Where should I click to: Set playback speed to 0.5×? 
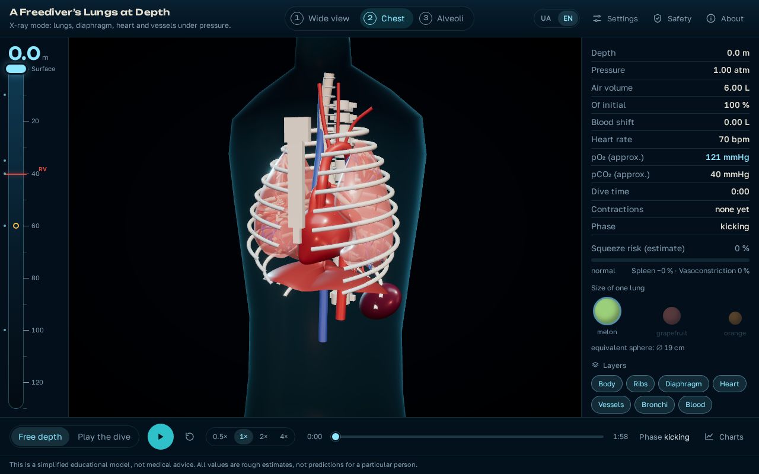220,437
